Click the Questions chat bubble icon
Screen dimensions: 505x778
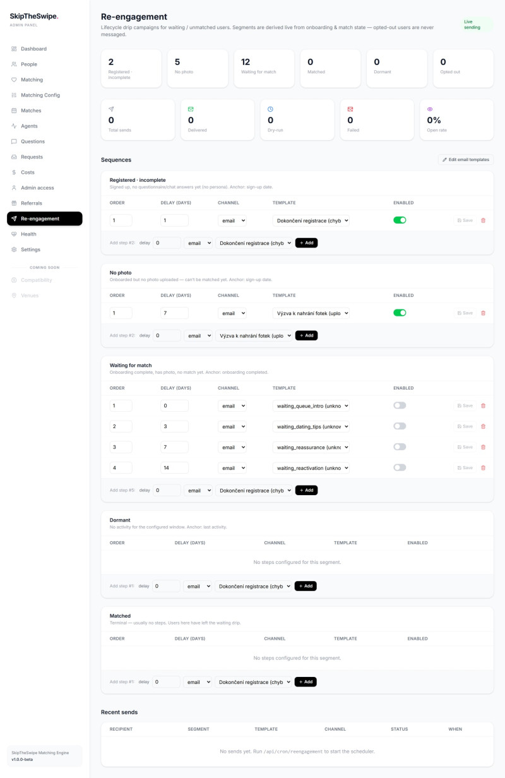pyautogui.click(x=14, y=141)
